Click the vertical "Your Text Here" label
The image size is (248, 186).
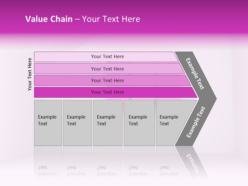(x=30, y=74)
